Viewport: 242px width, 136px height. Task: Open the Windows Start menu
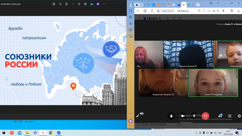[4, 133]
